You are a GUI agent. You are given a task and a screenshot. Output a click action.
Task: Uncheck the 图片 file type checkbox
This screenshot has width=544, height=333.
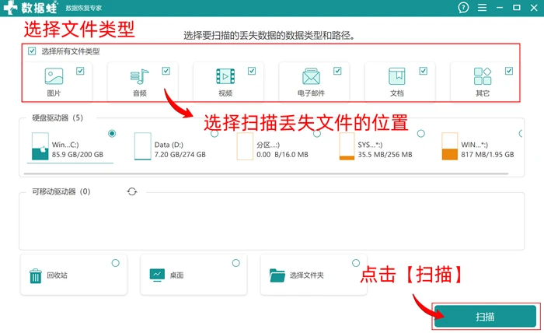click(80, 71)
